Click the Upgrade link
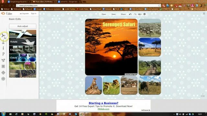The image size is (207, 116). click(24, 14)
